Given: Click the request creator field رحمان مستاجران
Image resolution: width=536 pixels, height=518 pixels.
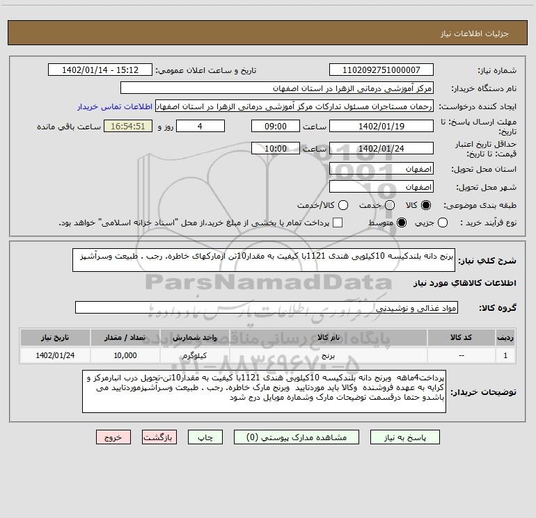Looking at the screenshot, I should (x=294, y=106).
